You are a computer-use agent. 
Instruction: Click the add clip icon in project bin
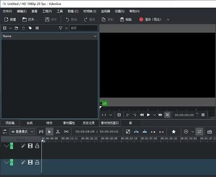click(4, 28)
